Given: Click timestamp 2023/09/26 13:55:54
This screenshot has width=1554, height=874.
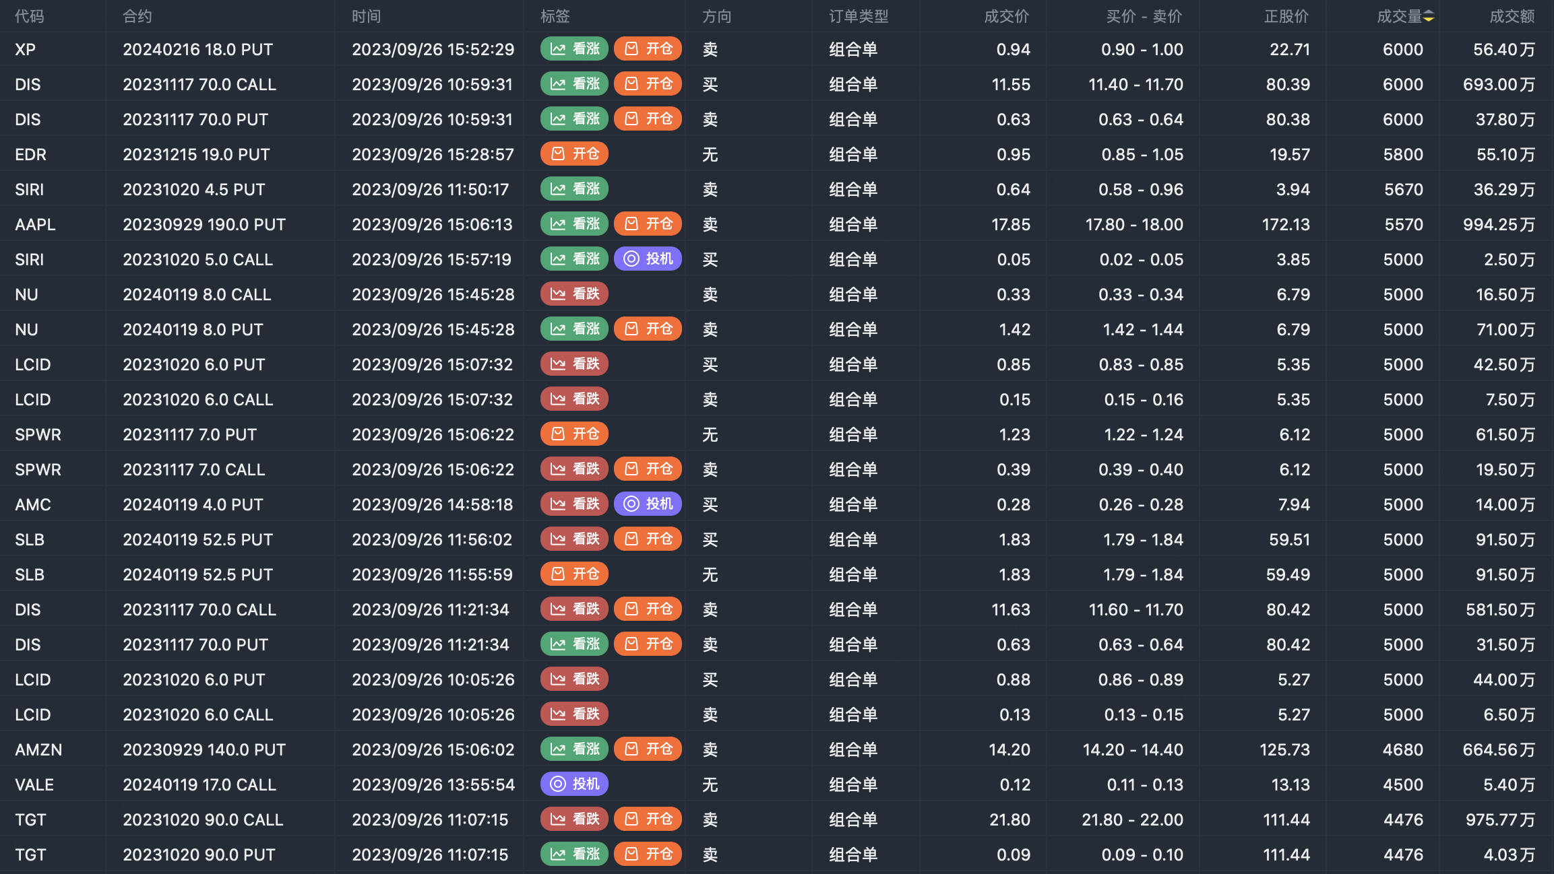Looking at the screenshot, I should (x=433, y=784).
